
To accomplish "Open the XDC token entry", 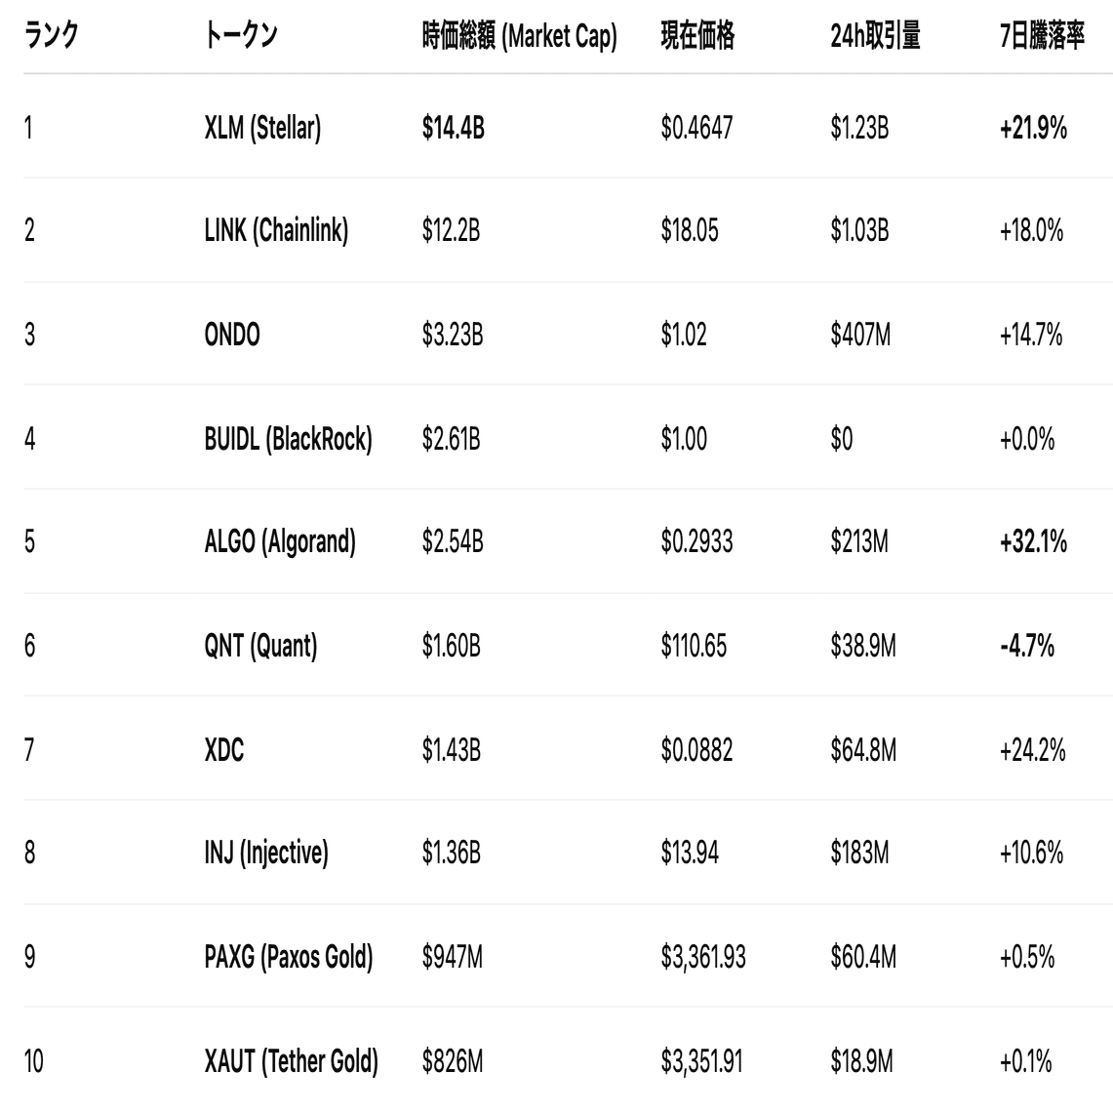I will point(224,750).
